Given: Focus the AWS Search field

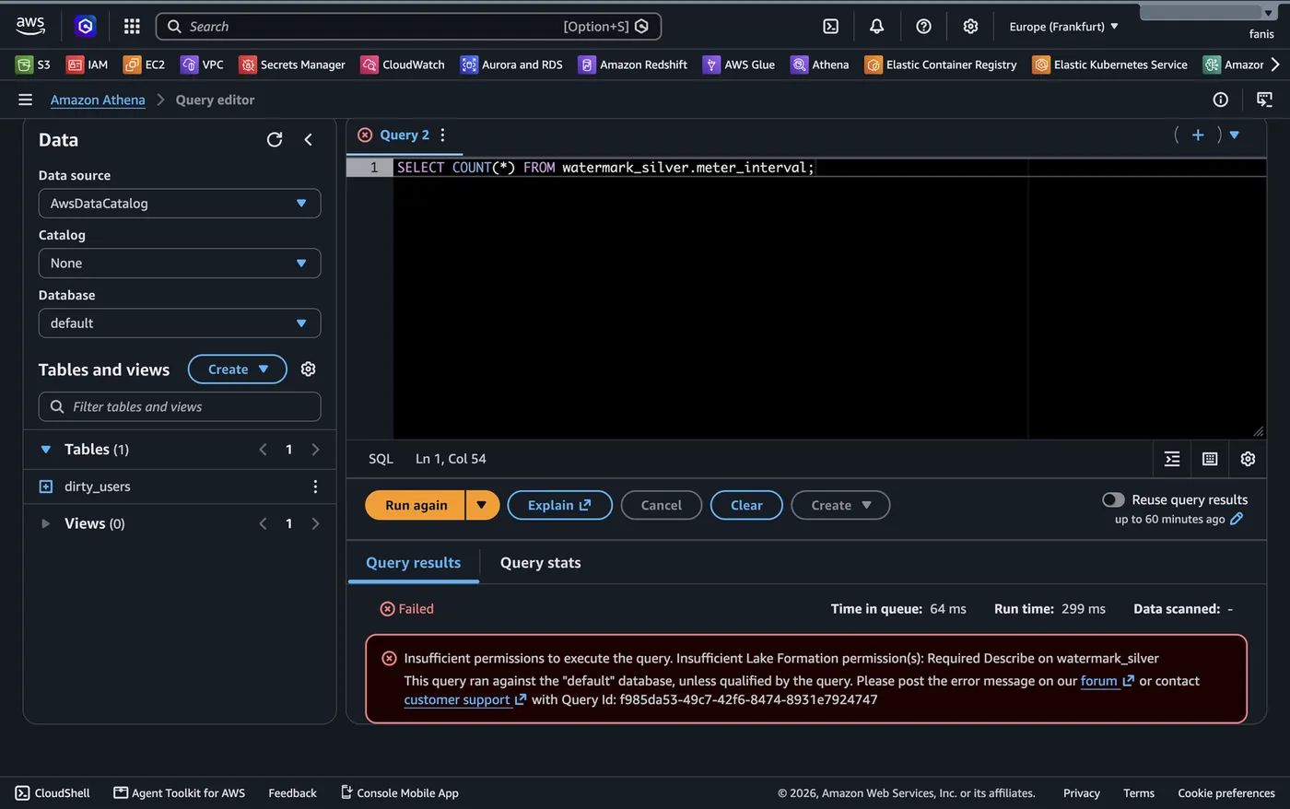Looking at the screenshot, I should click(x=408, y=27).
